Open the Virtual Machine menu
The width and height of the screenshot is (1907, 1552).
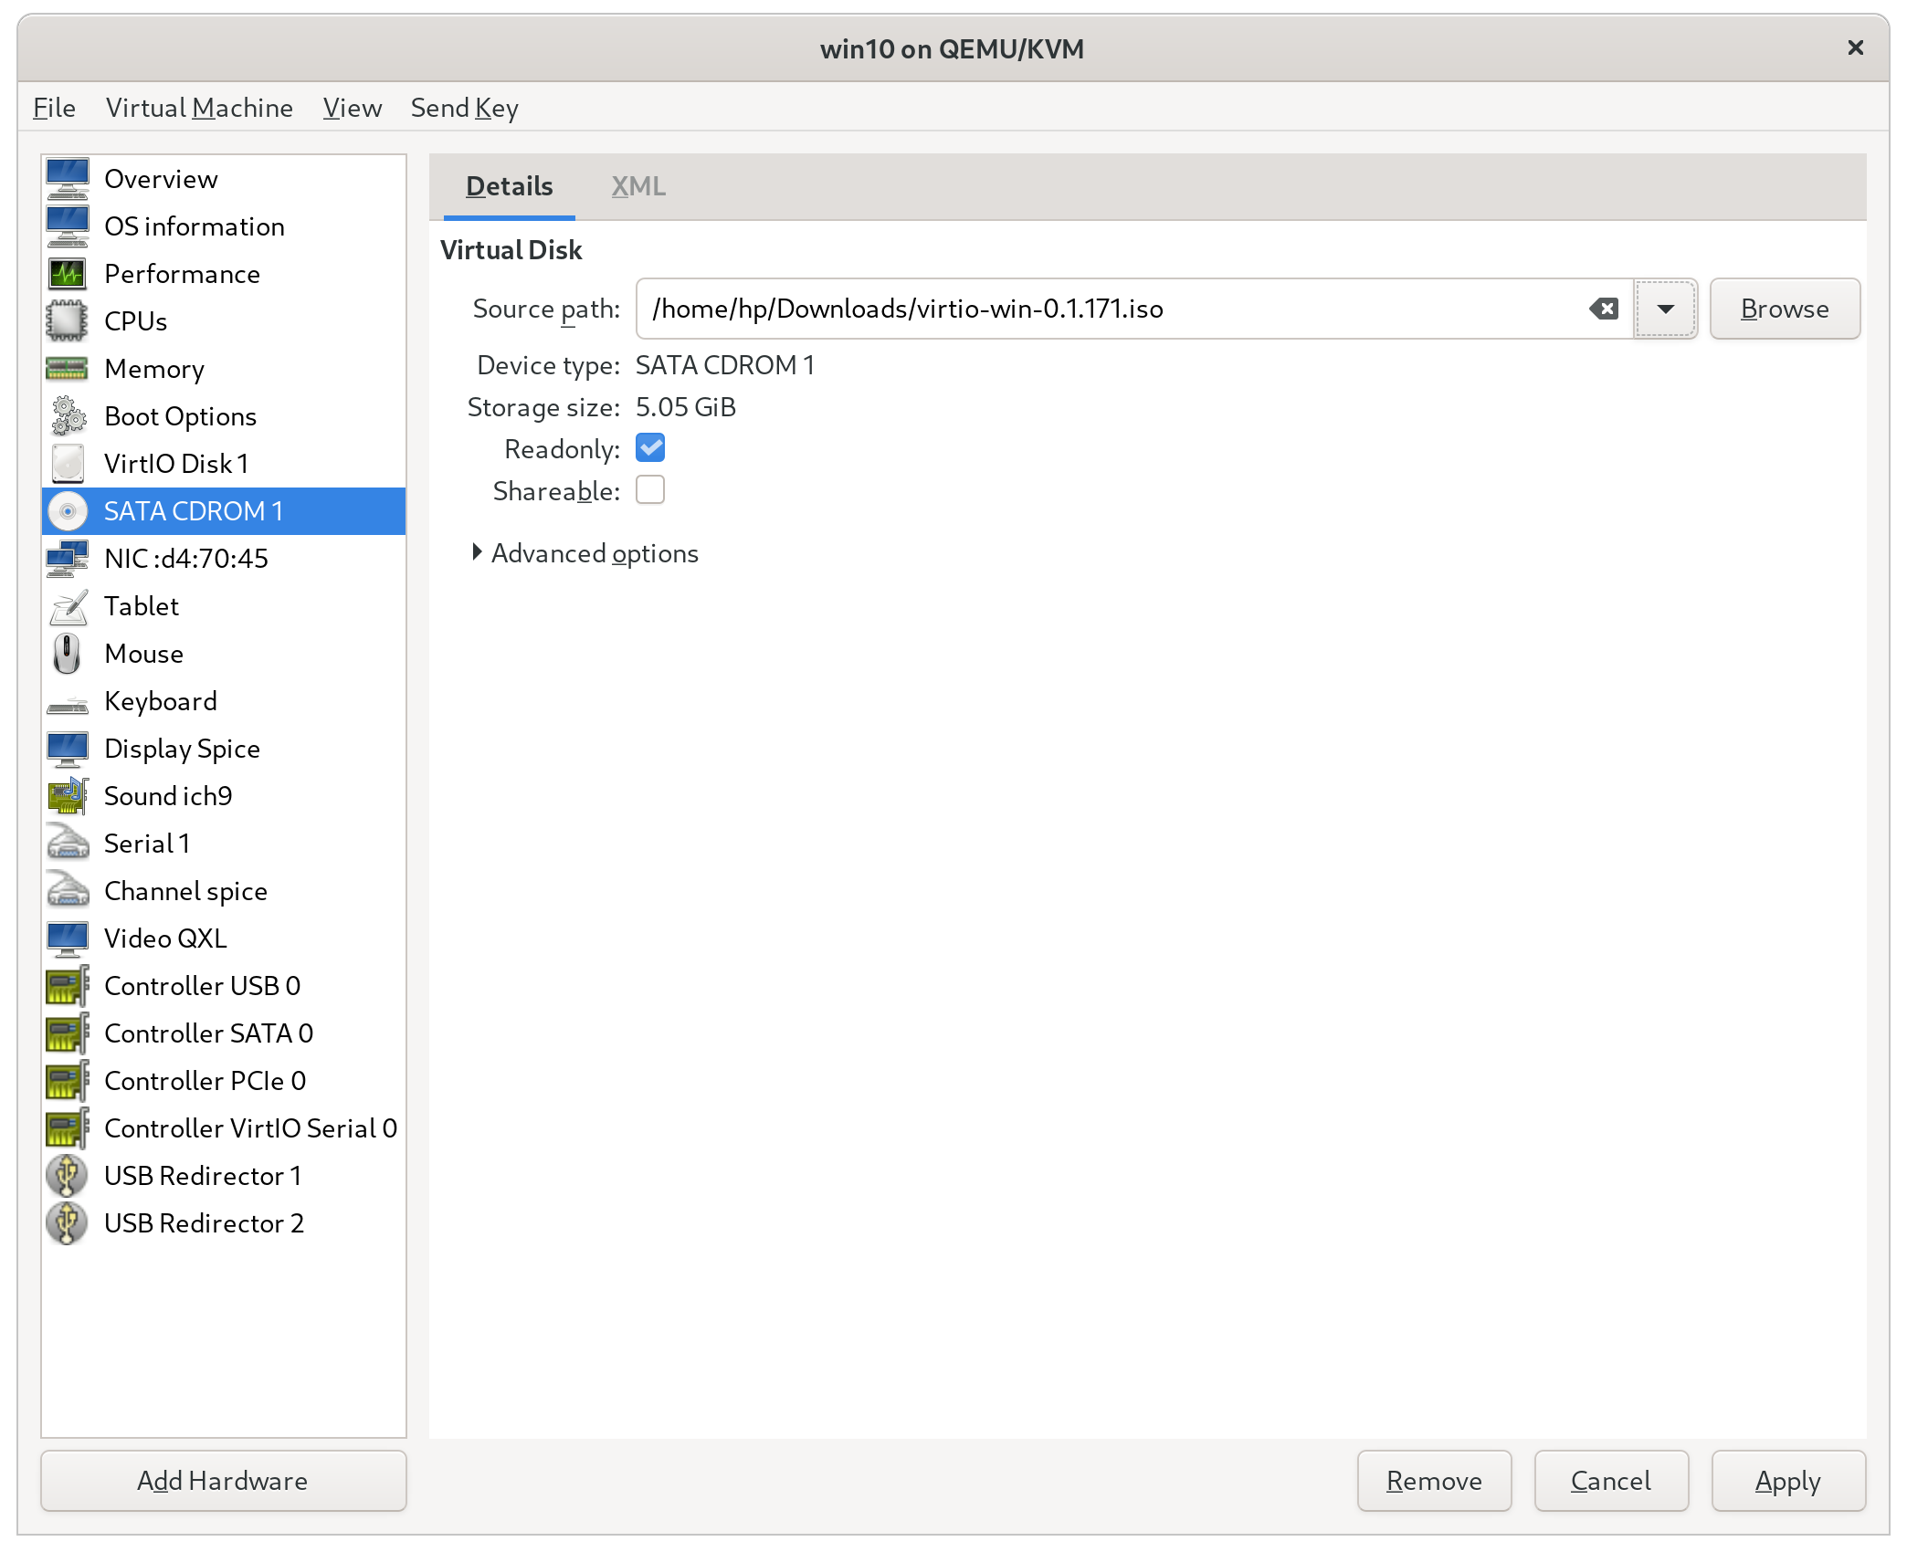point(199,107)
